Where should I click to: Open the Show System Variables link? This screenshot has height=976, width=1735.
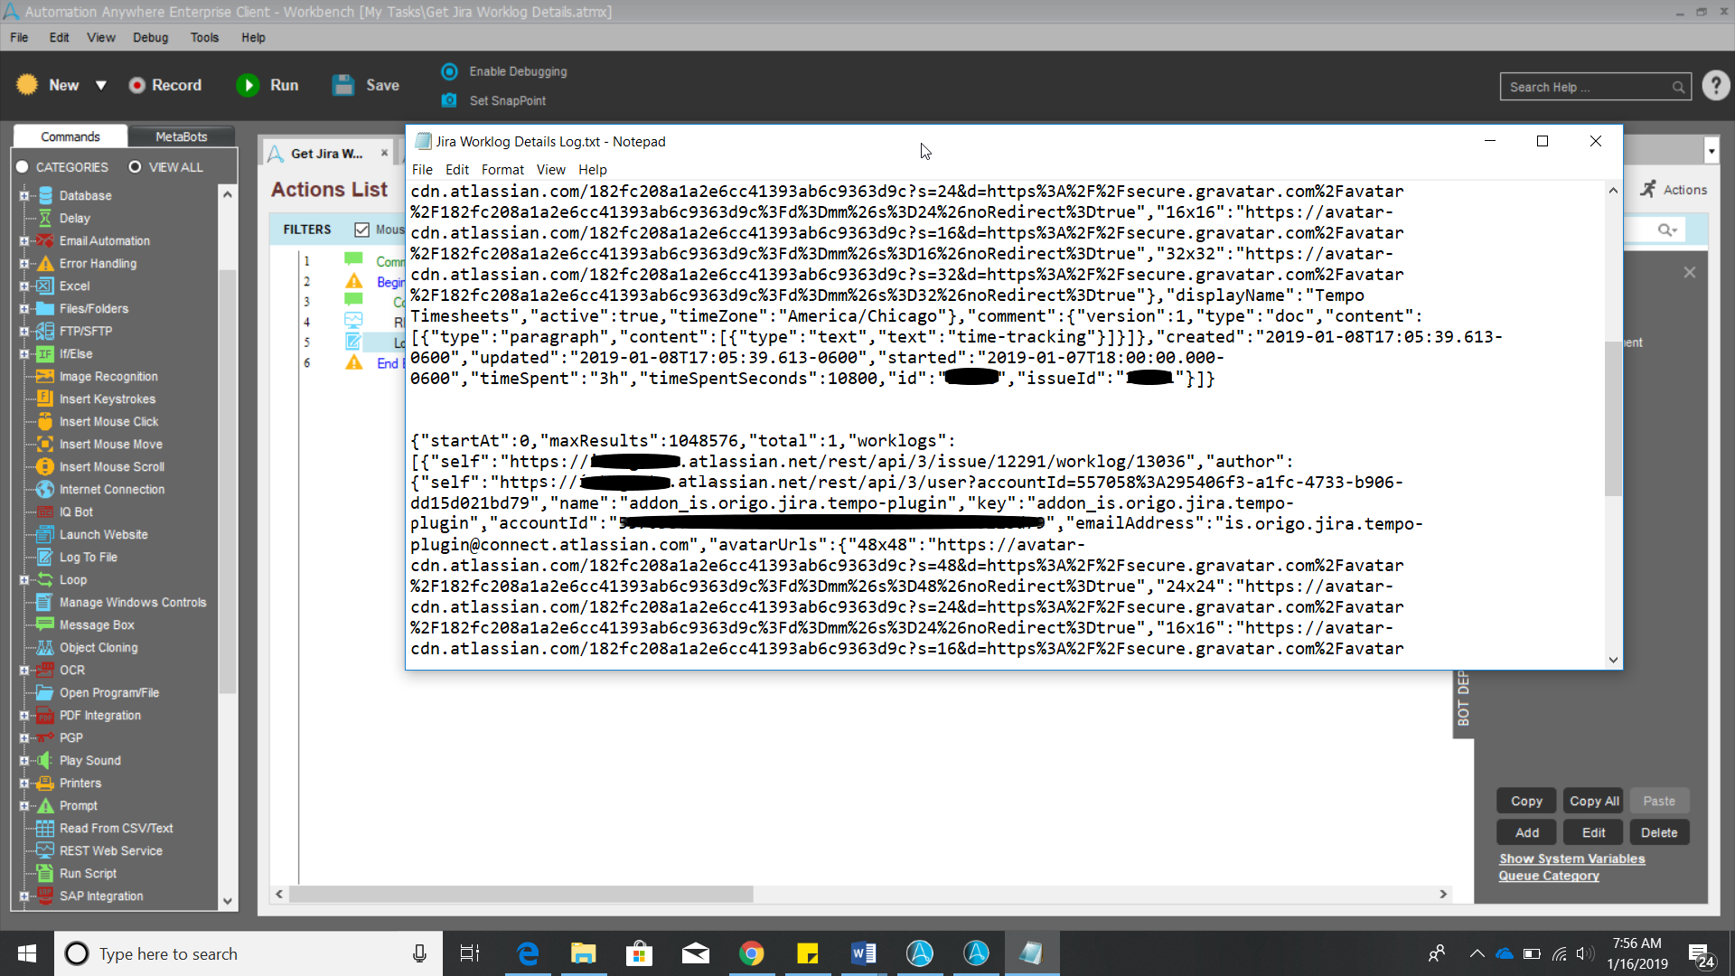coord(1571,859)
